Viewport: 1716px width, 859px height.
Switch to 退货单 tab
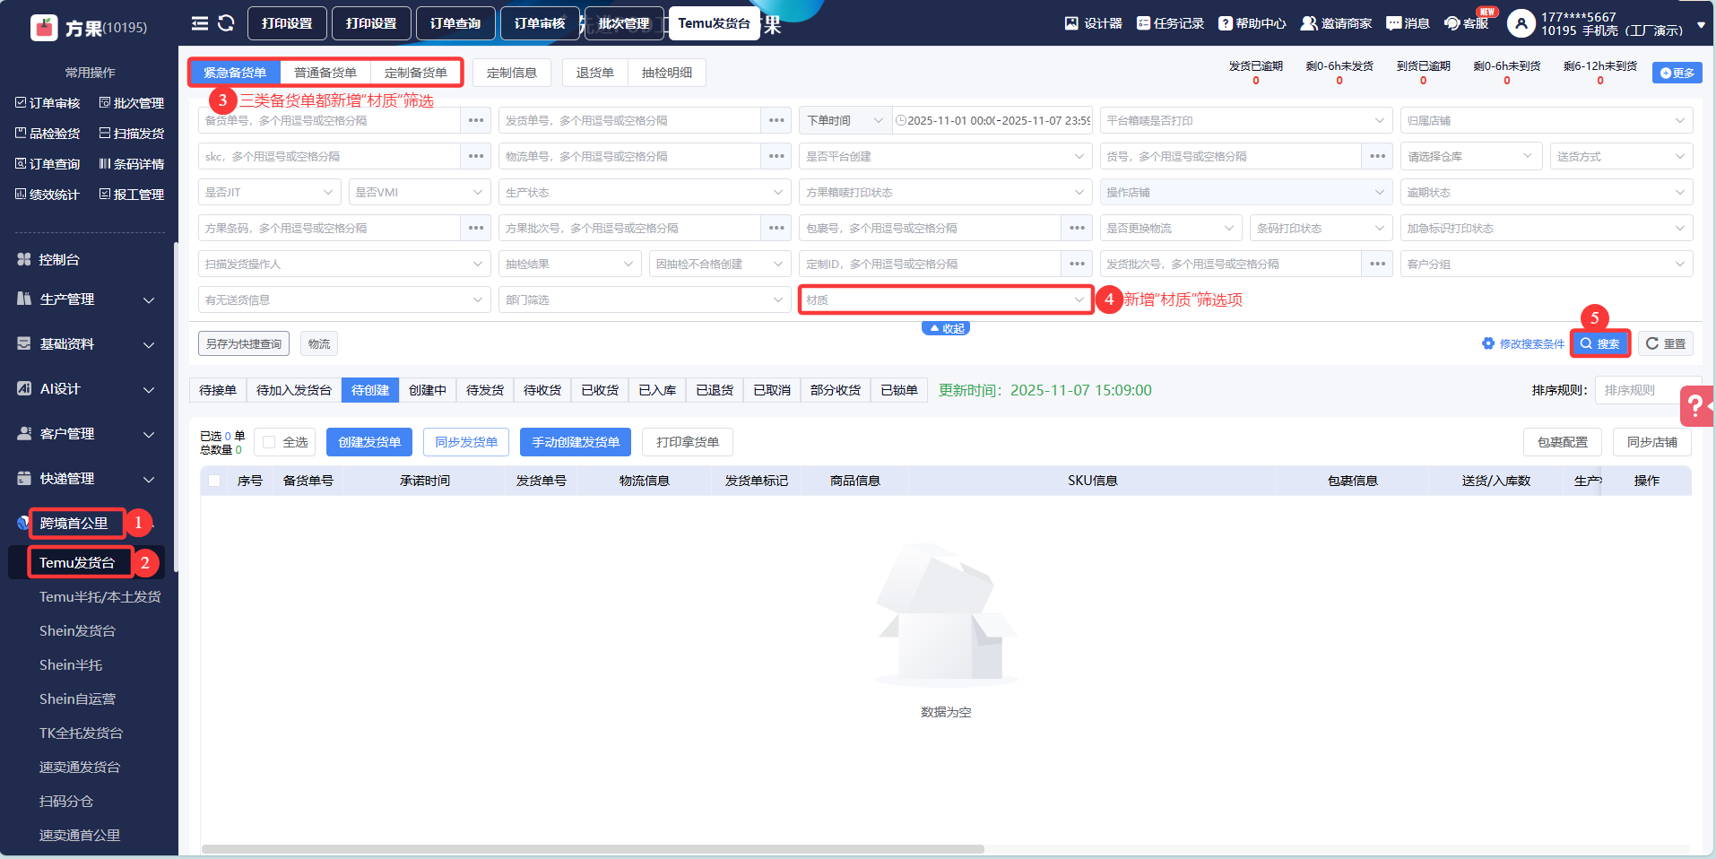tap(594, 73)
